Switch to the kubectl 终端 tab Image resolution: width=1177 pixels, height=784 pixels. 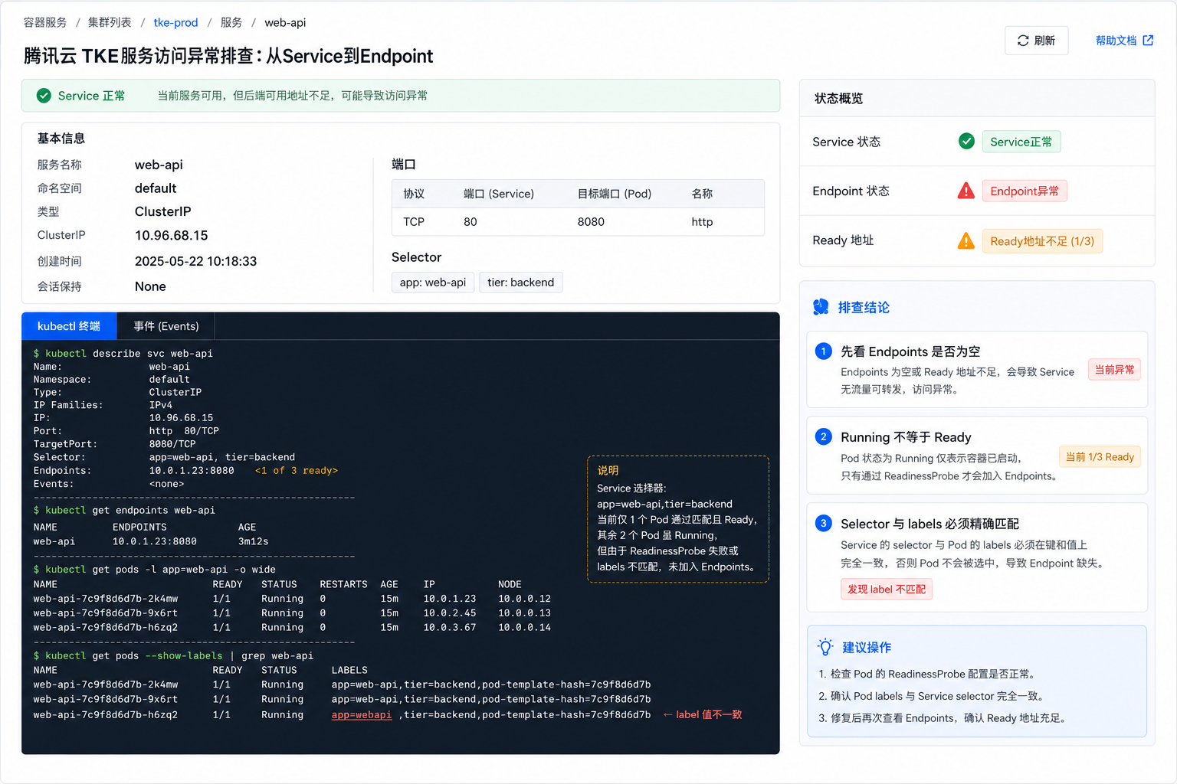(69, 326)
